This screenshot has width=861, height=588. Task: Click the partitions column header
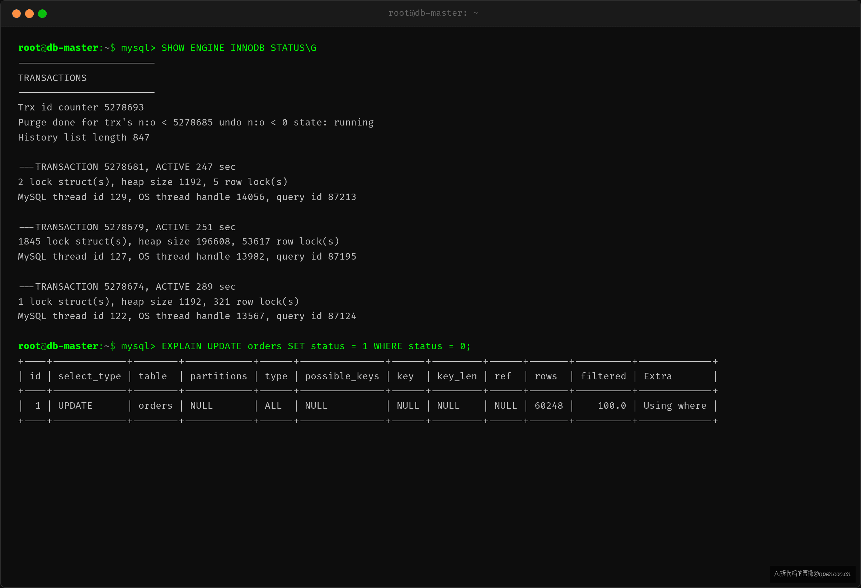pos(218,376)
